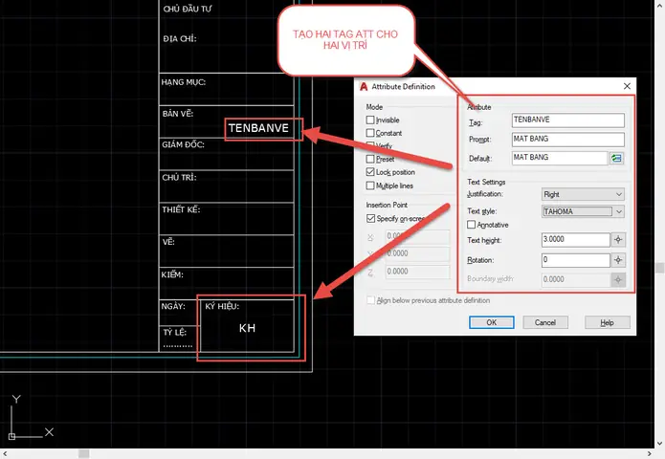Click the horizontal scrollbar right arrow
The height and width of the screenshot is (459, 665).
pyautogui.click(x=650, y=454)
